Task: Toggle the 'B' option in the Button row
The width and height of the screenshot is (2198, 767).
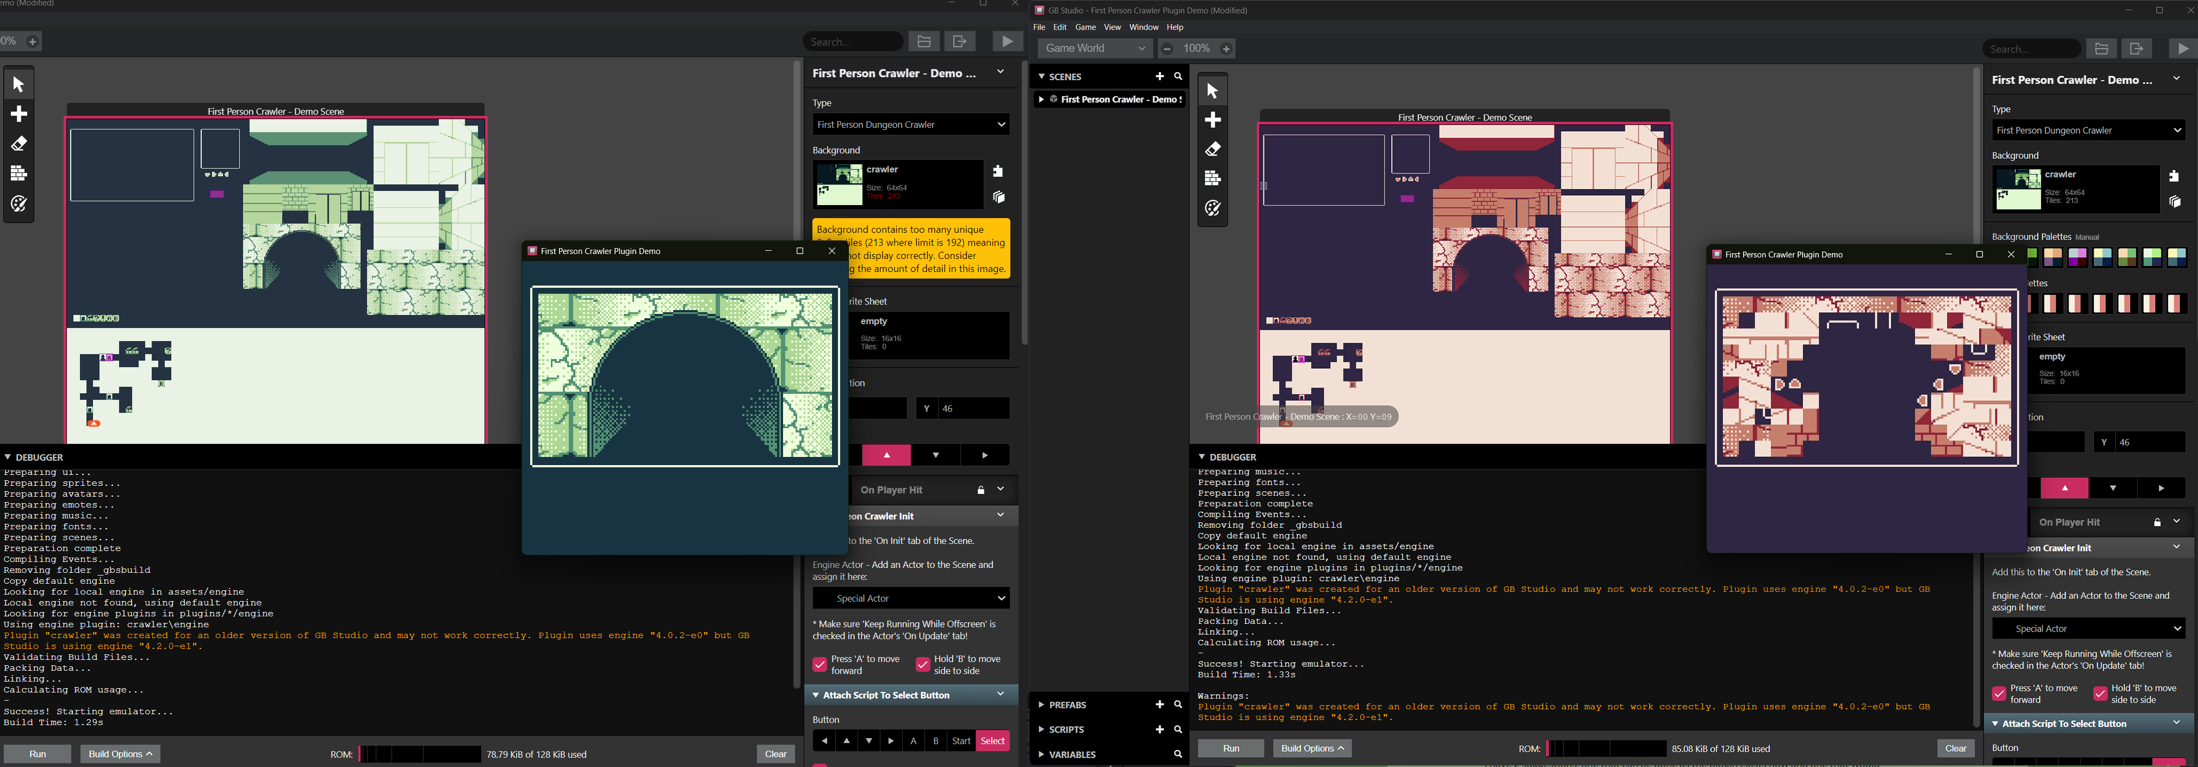Action: (936, 740)
